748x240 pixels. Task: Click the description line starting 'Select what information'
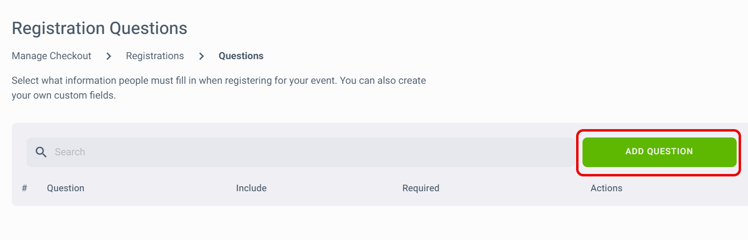(x=219, y=80)
